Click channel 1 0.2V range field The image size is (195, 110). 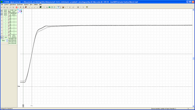point(5,10)
